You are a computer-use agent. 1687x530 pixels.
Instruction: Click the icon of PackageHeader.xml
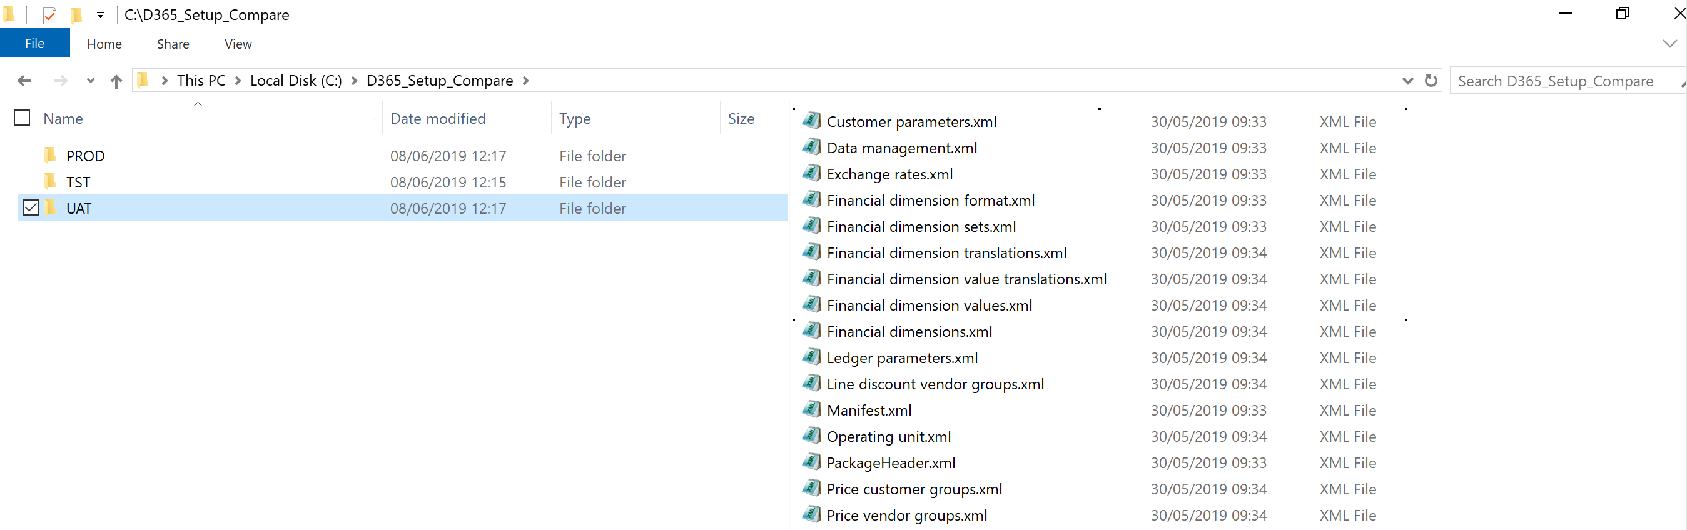(811, 461)
